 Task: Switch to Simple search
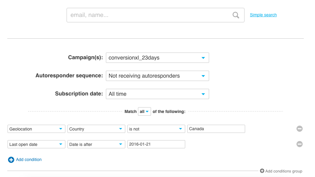click(x=263, y=15)
